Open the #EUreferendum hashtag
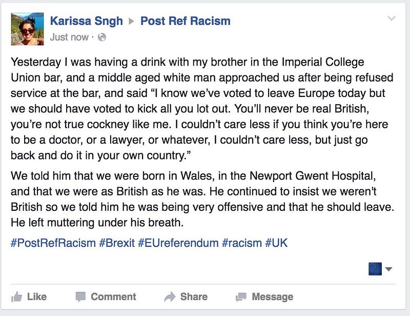 click(178, 243)
